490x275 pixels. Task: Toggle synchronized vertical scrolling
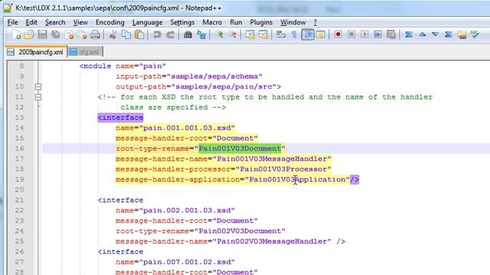tap(250, 34)
